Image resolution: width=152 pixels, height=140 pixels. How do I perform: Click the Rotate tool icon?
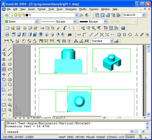(x=4, y=79)
